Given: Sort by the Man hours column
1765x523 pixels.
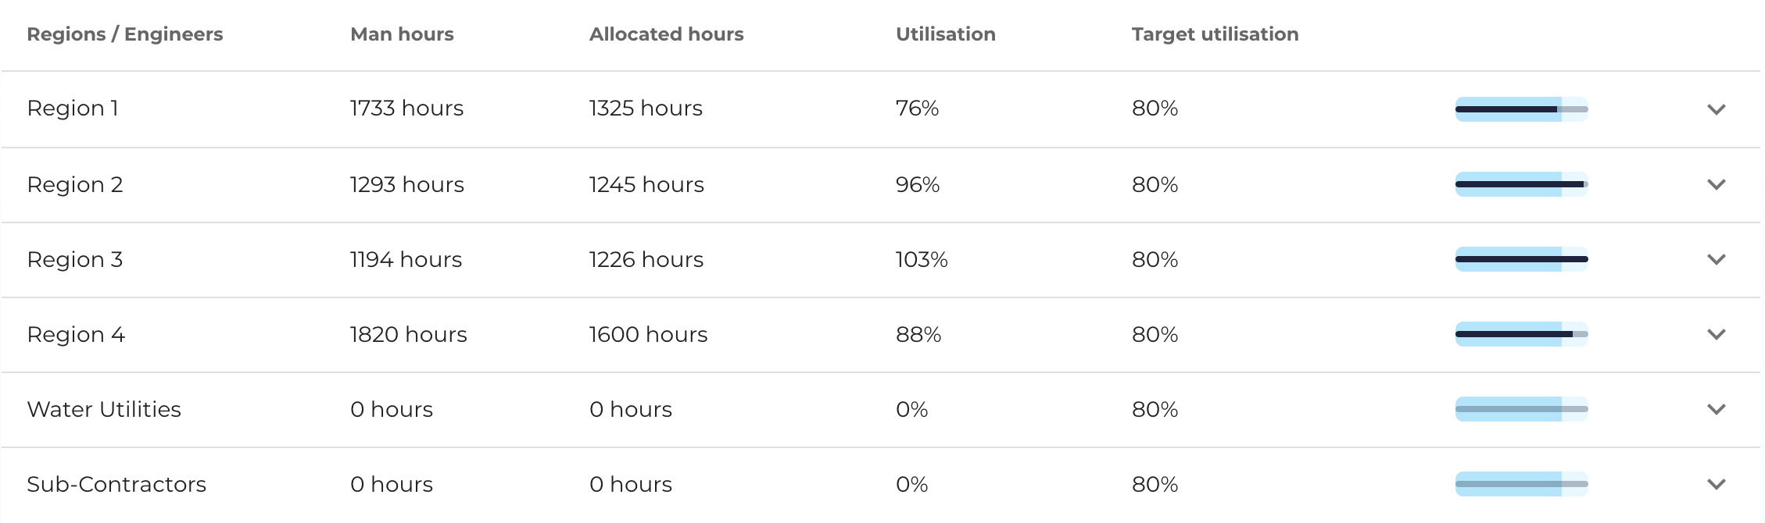Looking at the screenshot, I should click(402, 34).
